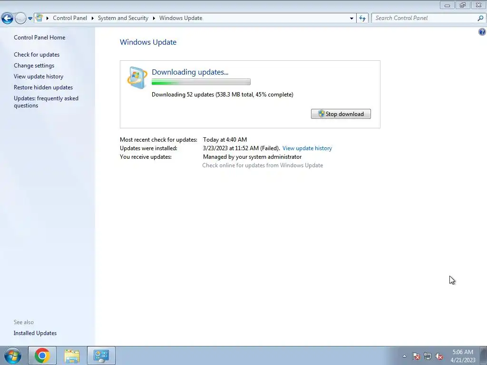Click the muted volume tray icon
Viewport: 487px width, 365px height.
click(439, 356)
